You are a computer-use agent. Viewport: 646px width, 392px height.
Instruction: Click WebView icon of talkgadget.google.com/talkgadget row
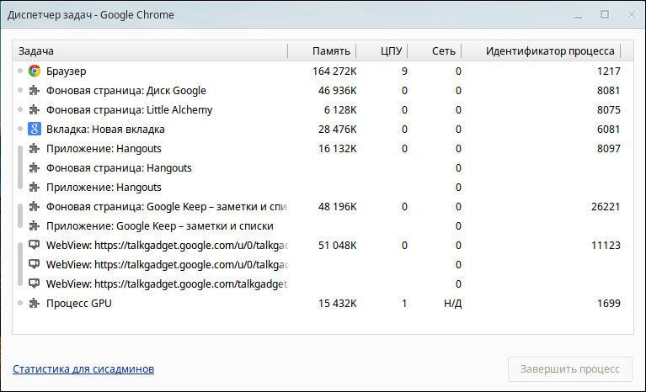(35, 283)
